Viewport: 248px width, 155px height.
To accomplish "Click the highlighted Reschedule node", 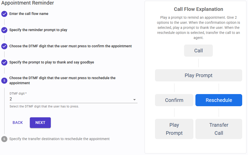I will pos(219,100).
